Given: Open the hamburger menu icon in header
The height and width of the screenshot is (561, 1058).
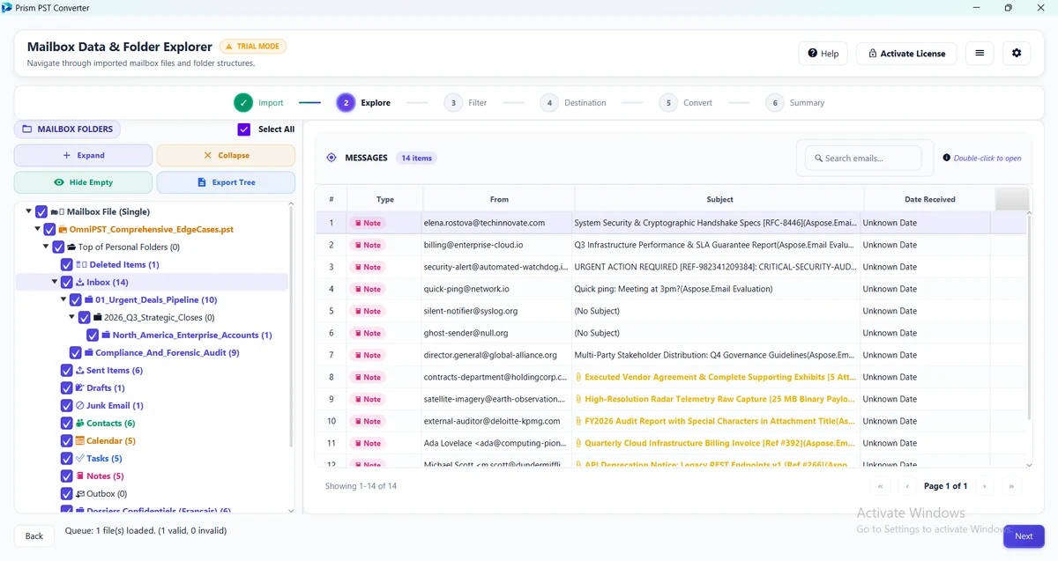Looking at the screenshot, I should 980,53.
